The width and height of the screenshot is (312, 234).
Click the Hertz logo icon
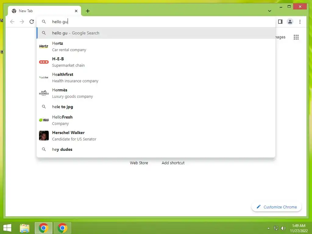(44, 46)
